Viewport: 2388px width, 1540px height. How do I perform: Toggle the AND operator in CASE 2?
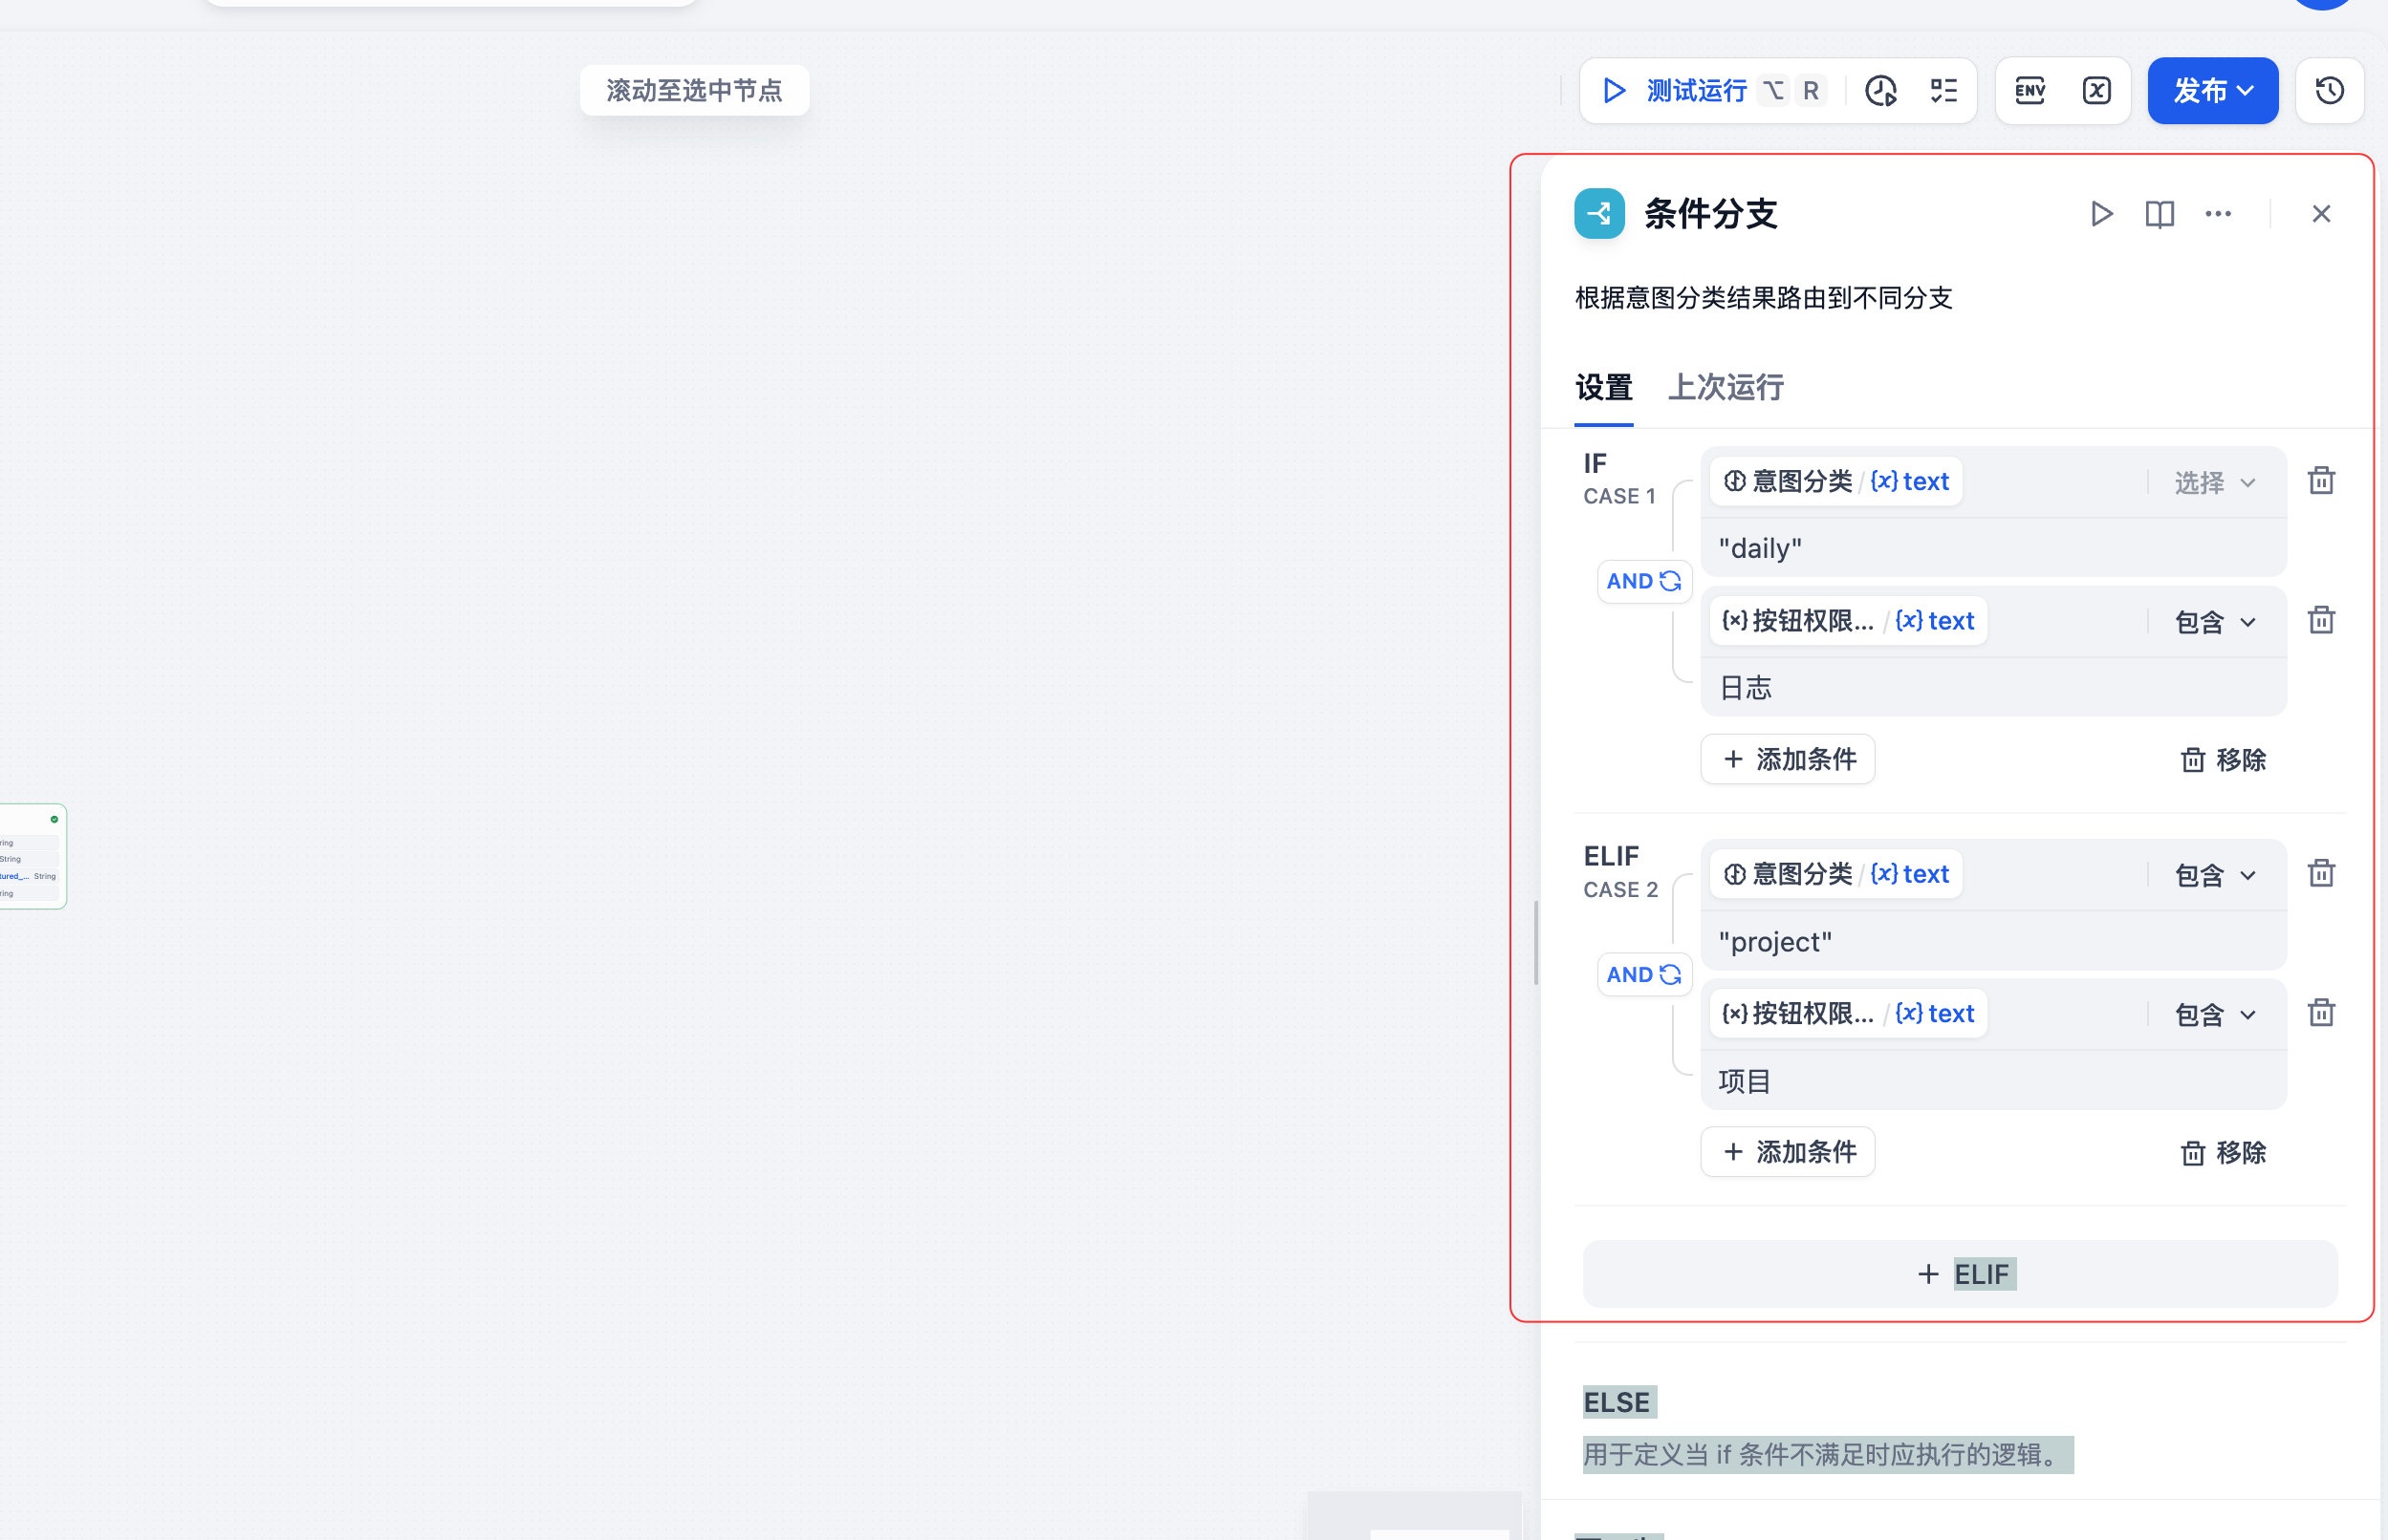pyautogui.click(x=1643, y=973)
